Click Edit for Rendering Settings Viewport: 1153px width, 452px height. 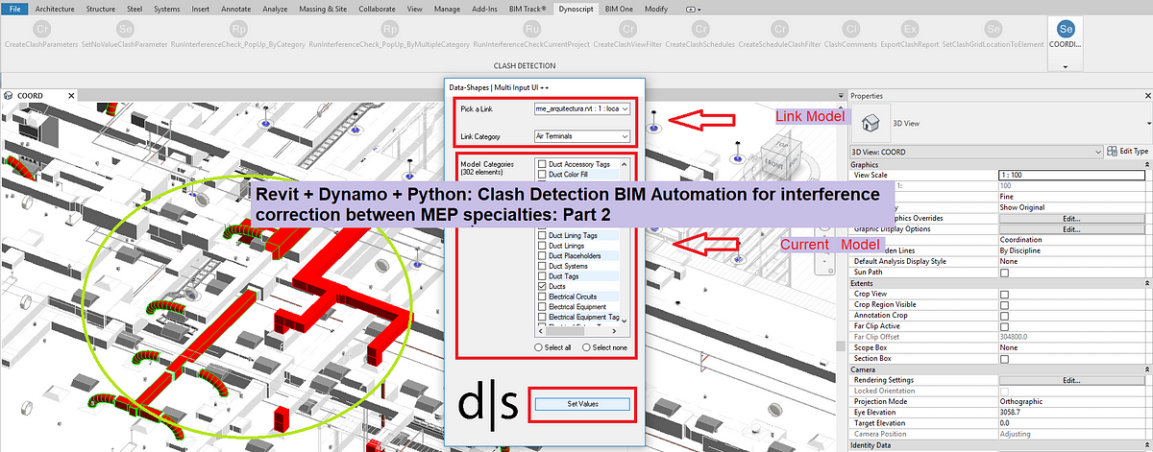click(x=1071, y=380)
